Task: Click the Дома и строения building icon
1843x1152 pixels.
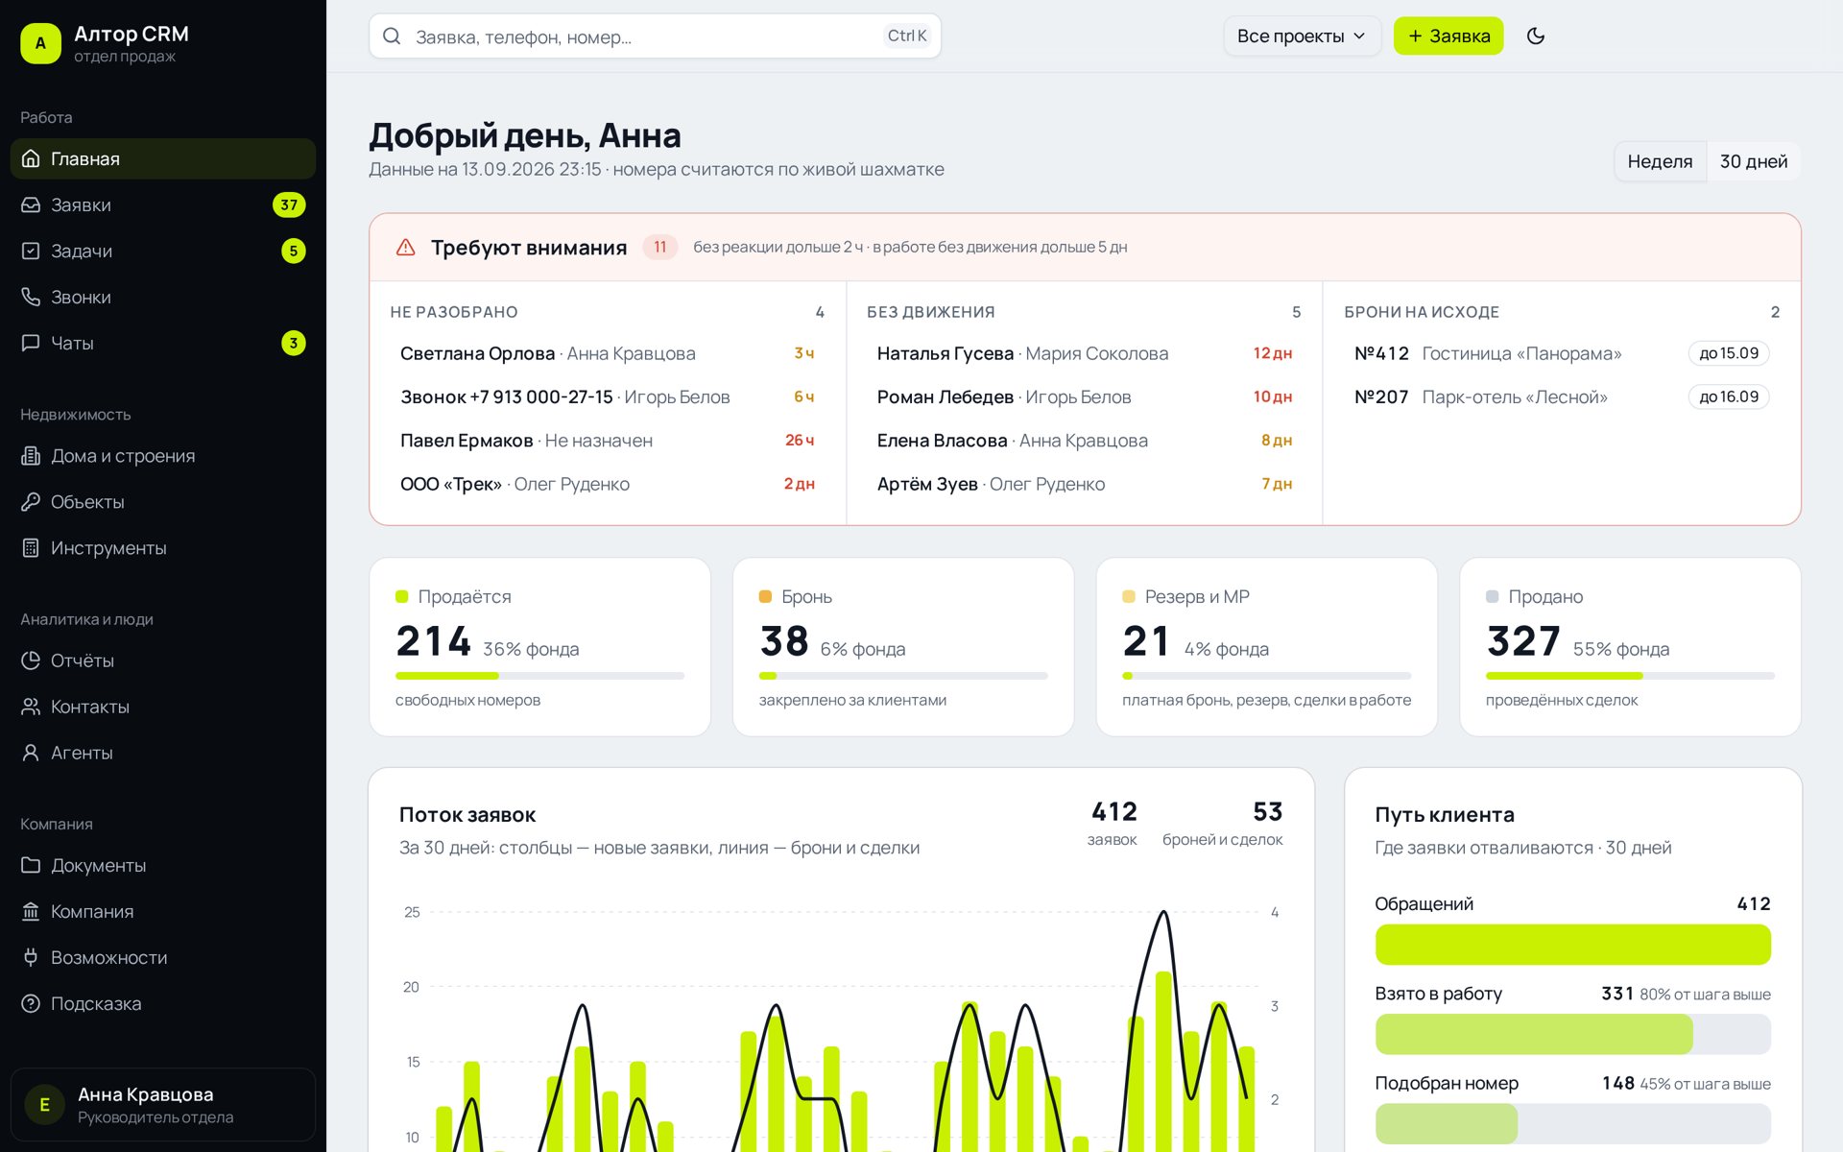Action: click(31, 456)
